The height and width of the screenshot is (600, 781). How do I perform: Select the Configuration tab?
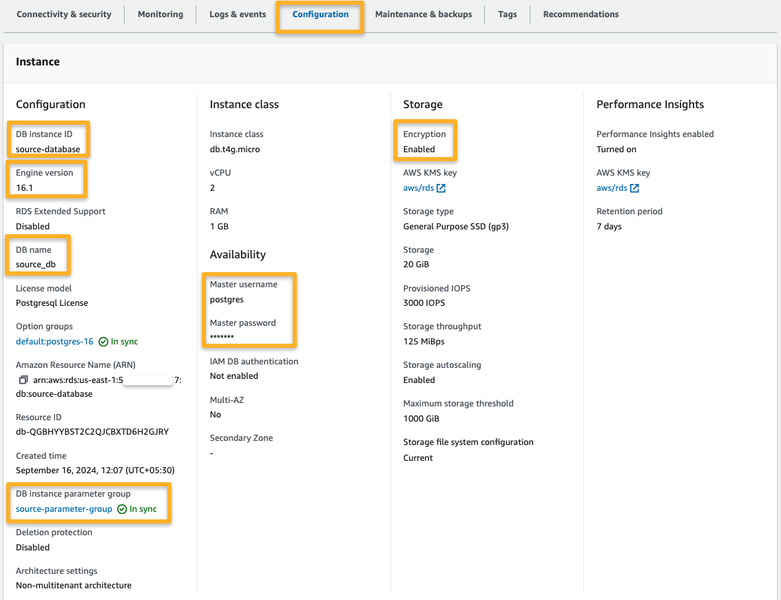click(320, 14)
